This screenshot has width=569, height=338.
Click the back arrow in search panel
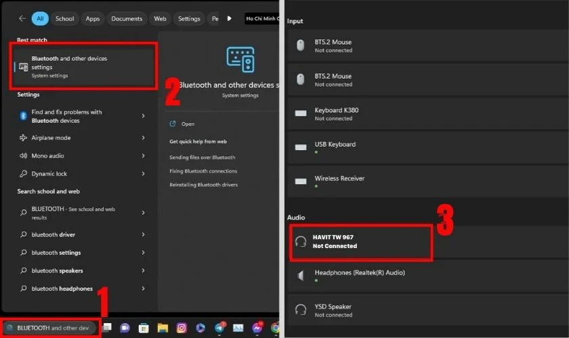point(22,19)
